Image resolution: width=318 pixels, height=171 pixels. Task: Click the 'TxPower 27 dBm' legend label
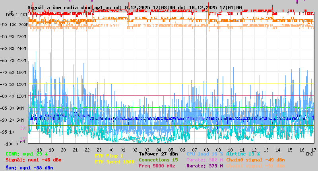[158, 154]
